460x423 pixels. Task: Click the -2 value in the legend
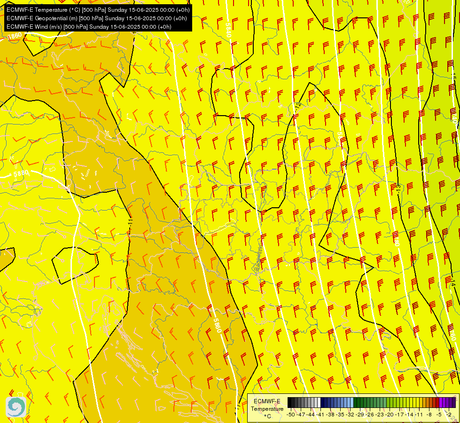[449, 415]
